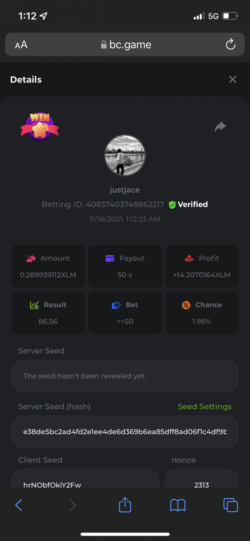250x541 pixels.
Task: Tap the Chance percentage card
Action: point(202,313)
